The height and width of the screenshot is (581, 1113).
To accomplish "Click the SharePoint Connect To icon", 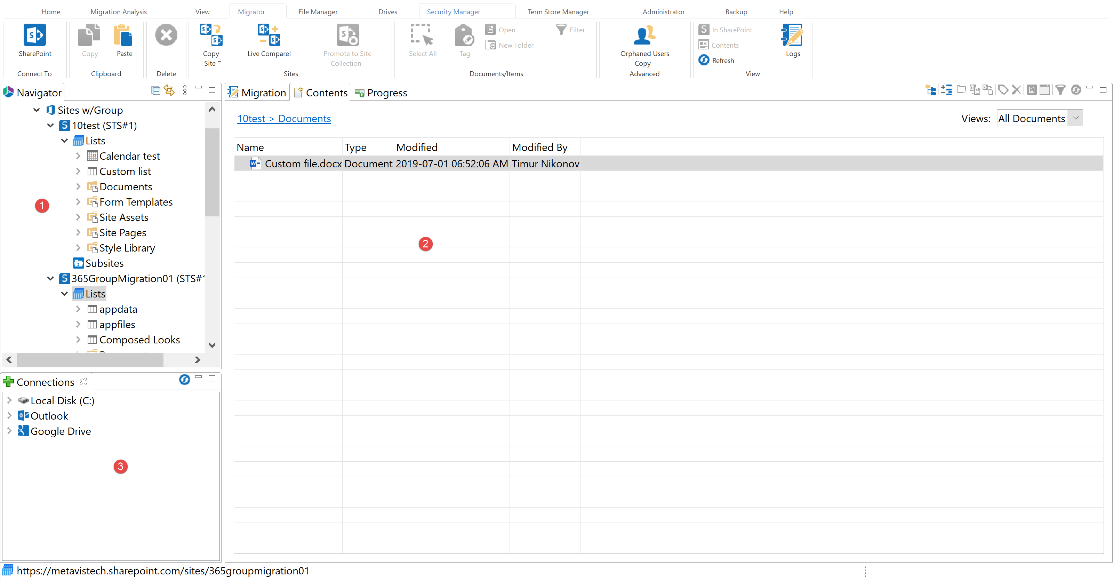I will 34,35.
